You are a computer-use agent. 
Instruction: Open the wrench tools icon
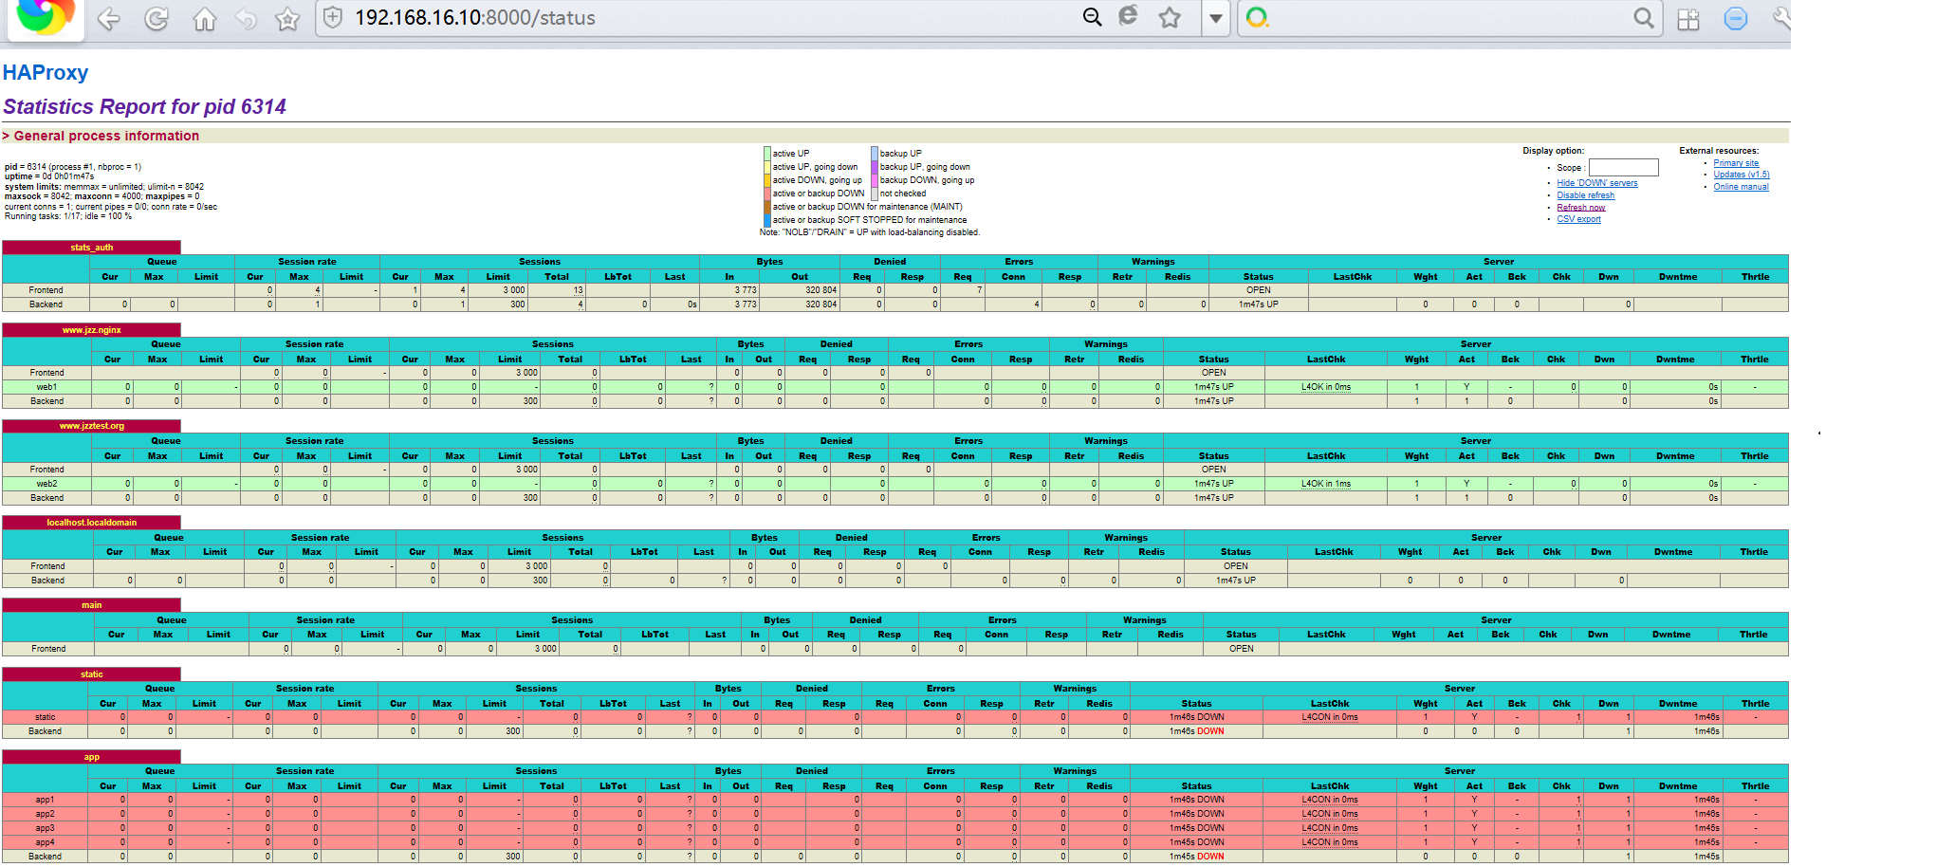point(1780,17)
